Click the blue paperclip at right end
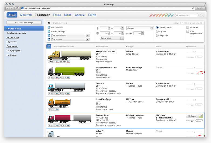The image size is (211, 143). pyautogui.click(x=172, y=15)
